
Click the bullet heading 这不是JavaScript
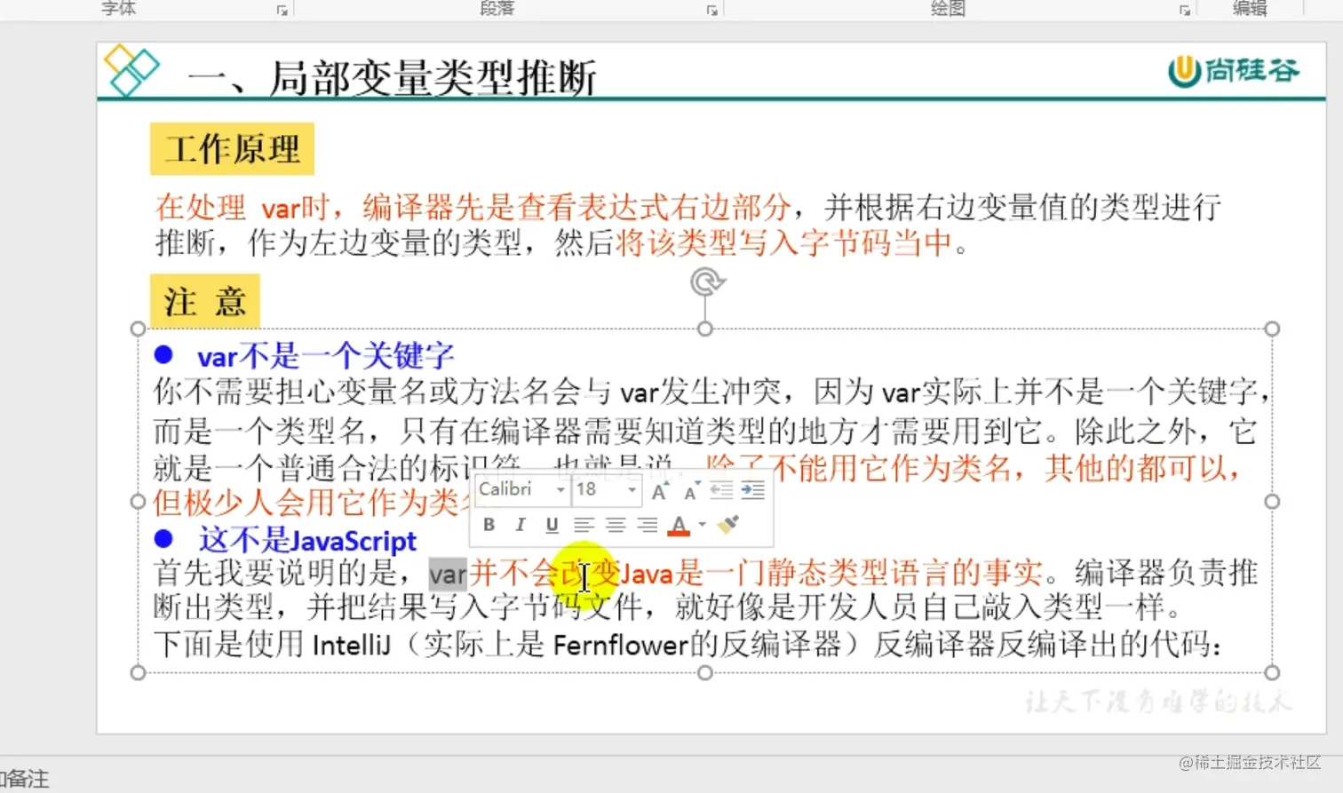coord(307,540)
